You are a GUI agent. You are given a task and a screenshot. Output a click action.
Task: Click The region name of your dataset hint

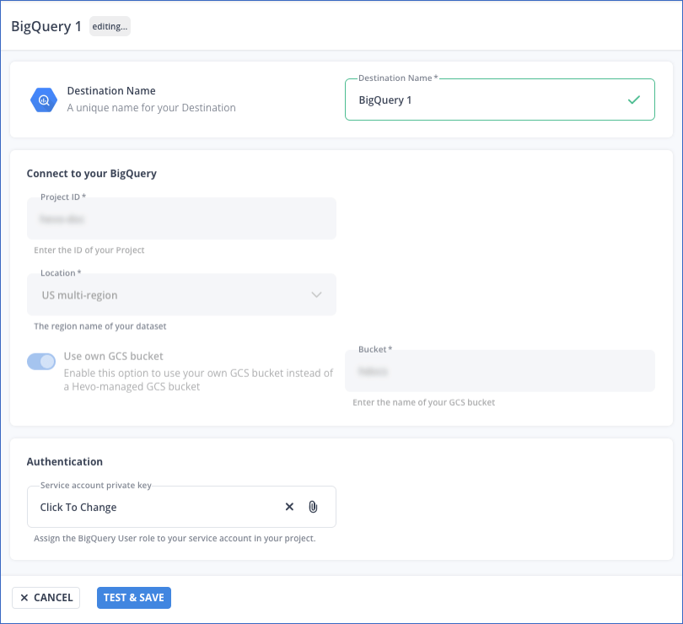coord(100,326)
